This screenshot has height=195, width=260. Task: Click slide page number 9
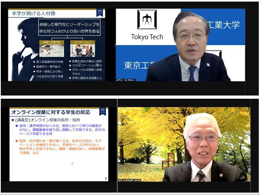tap(106, 179)
